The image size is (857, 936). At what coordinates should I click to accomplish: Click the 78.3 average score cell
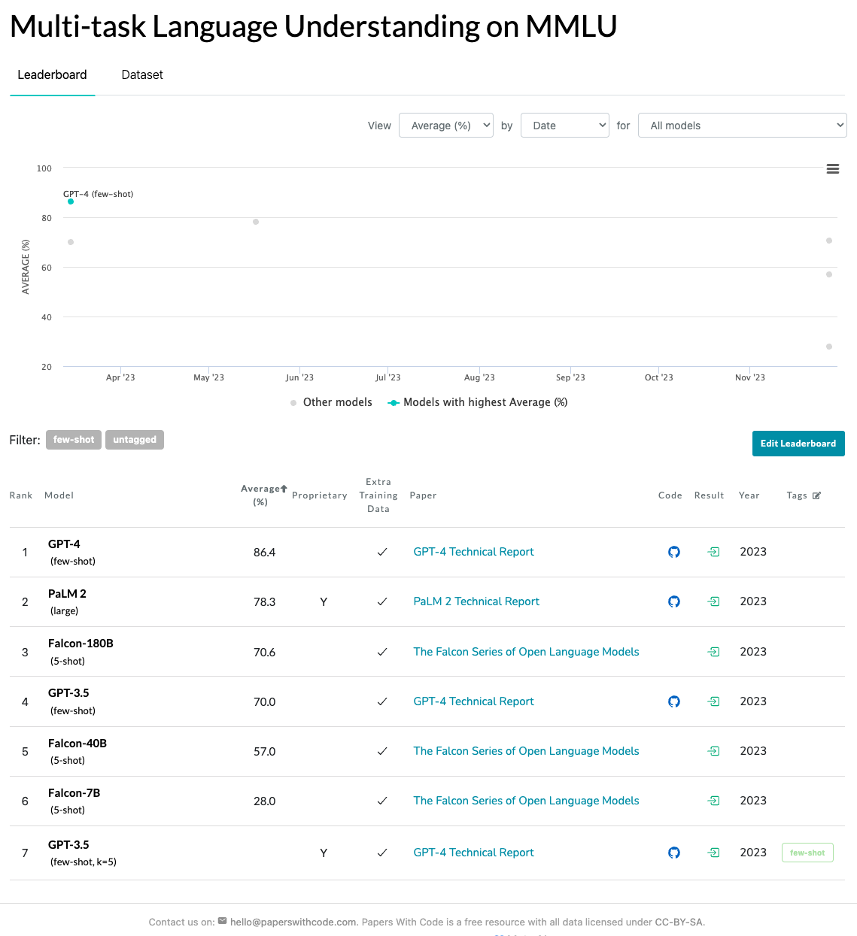(x=265, y=602)
